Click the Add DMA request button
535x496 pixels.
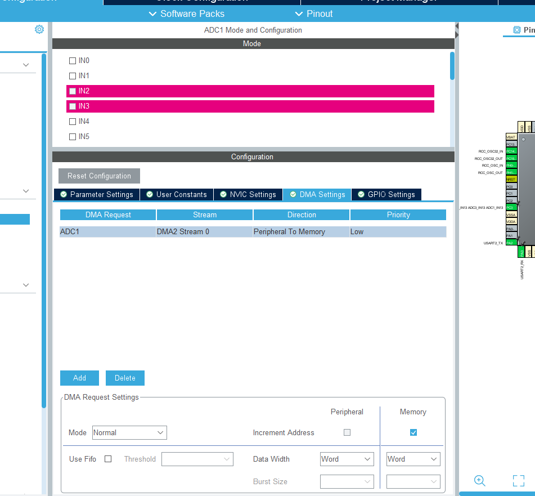click(x=79, y=378)
